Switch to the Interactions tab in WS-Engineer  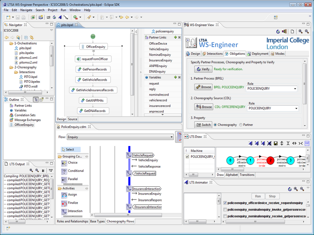pyautogui.click(x=212, y=54)
